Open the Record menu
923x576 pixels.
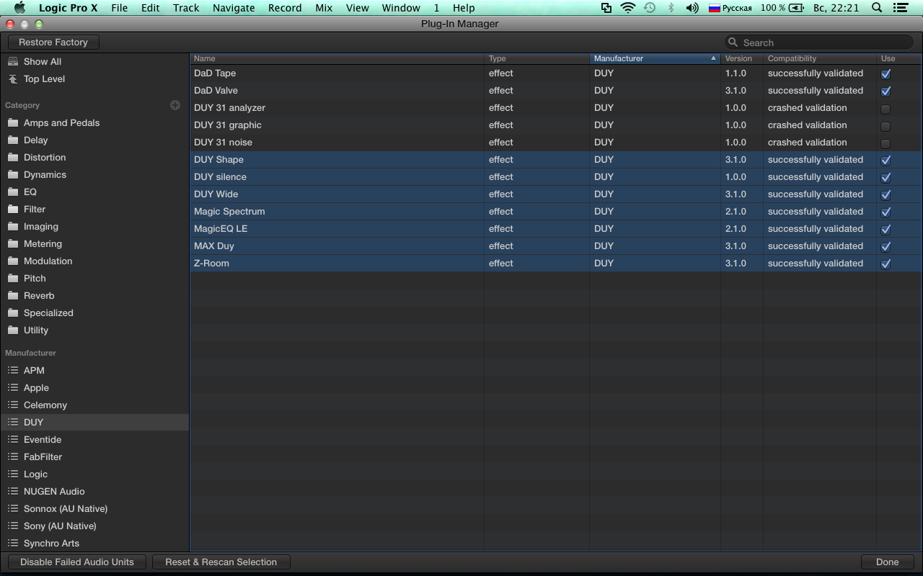pos(285,8)
